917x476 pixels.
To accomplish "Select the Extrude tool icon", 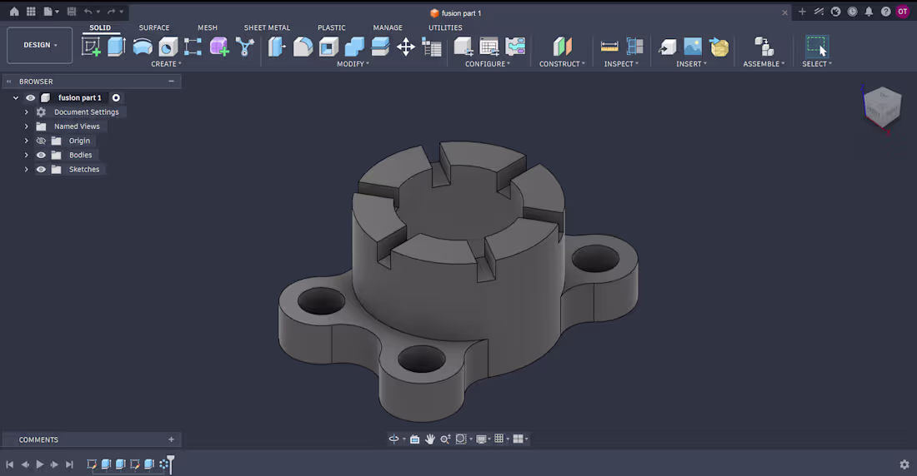I will (x=117, y=47).
